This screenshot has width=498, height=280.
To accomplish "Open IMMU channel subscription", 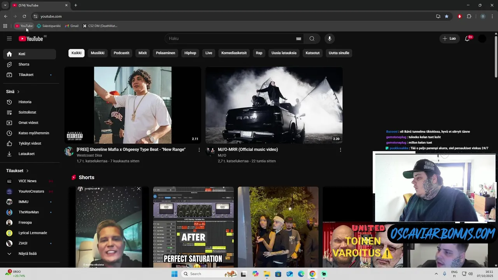I will (x=30, y=202).
